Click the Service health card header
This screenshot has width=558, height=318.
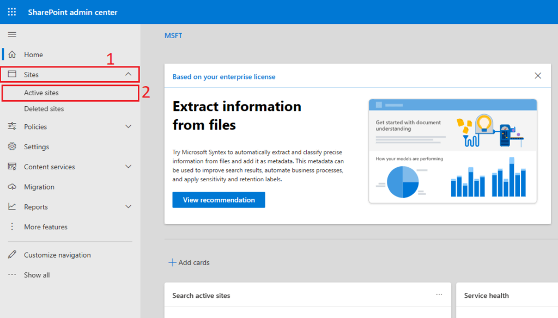[x=486, y=295]
